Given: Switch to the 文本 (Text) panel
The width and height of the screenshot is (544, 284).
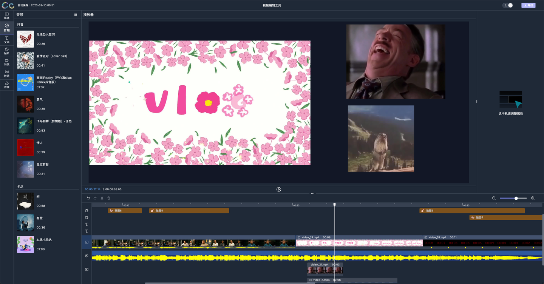Looking at the screenshot, I should pyautogui.click(x=6, y=40).
